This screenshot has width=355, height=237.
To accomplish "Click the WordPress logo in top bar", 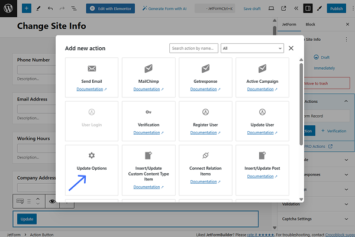I will [x=9, y=9].
